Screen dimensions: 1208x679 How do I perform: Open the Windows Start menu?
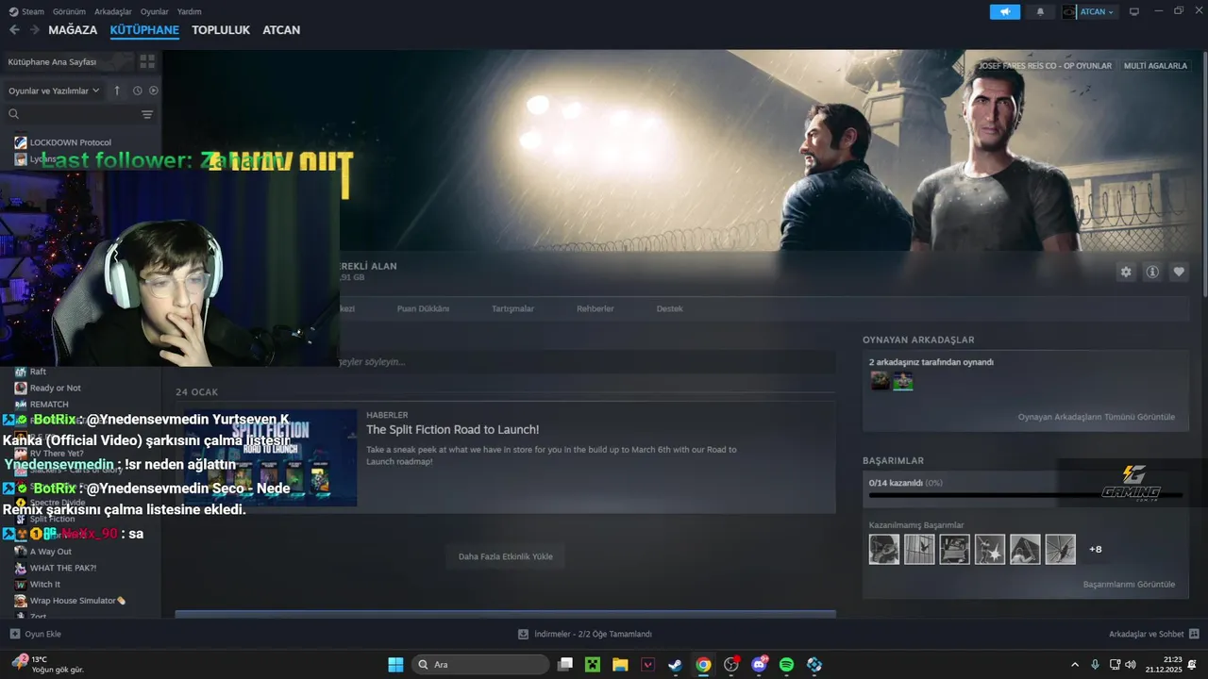pyautogui.click(x=395, y=665)
